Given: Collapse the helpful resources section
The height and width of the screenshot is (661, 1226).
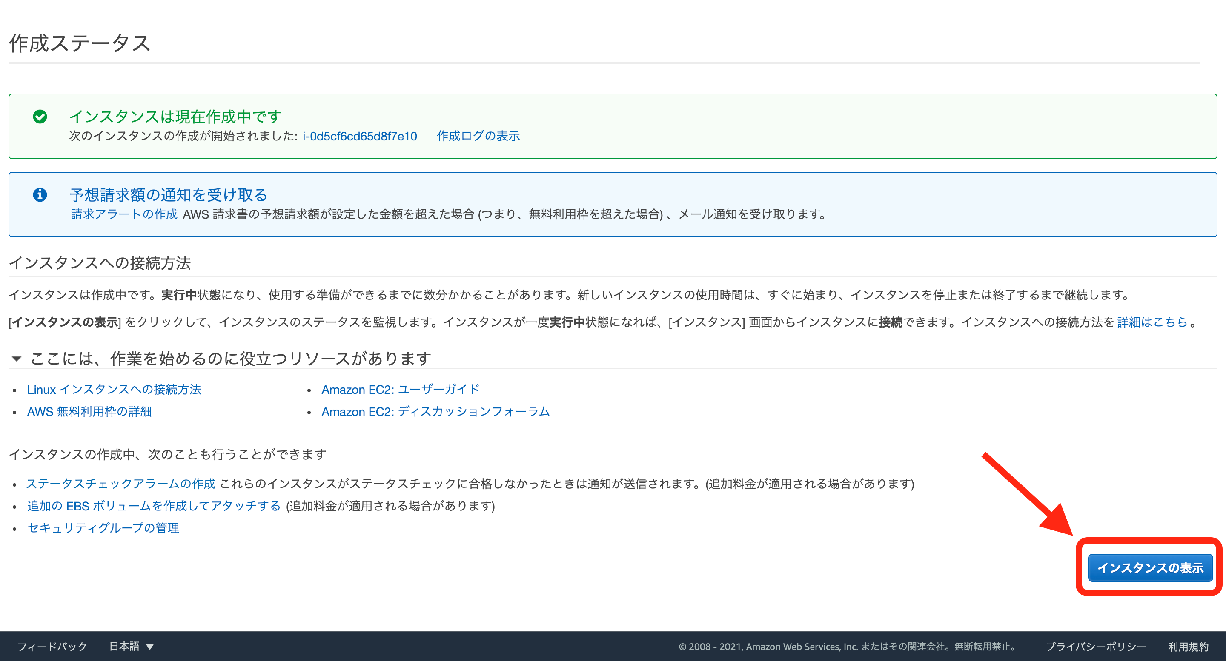Looking at the screenshot, I should [x=16, y=359].
